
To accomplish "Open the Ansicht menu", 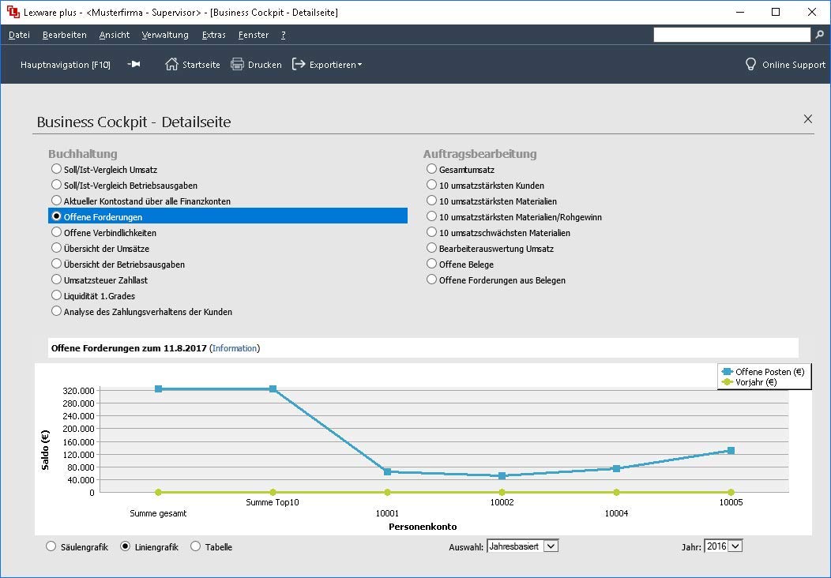I will coord(115,35).
